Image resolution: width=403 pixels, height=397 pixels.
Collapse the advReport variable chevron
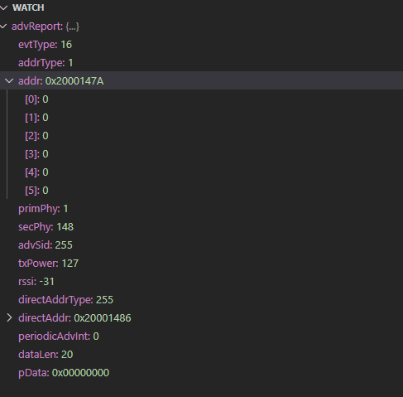pos(3,27)
